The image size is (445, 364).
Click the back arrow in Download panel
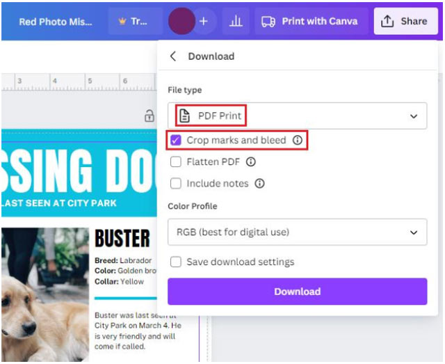coord(174,56)
